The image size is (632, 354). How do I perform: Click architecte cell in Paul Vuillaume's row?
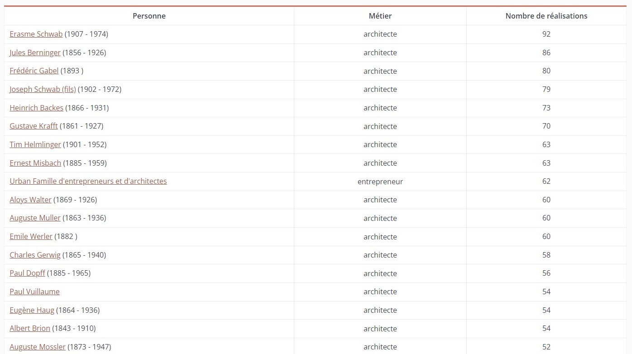point(380,292)
